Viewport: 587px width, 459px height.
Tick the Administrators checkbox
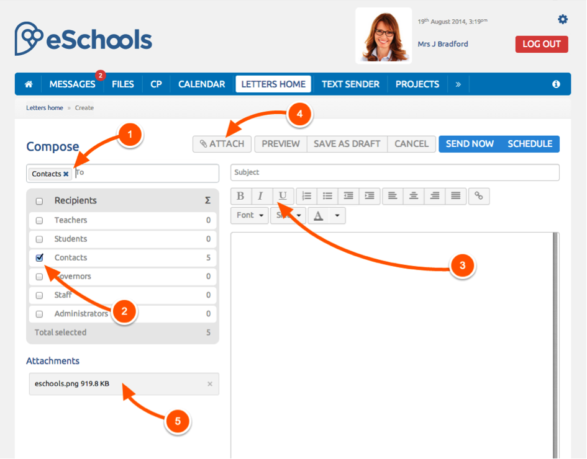point(40,314)
